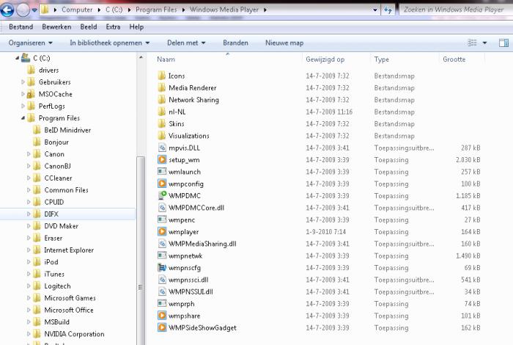Select the wmpnscfg application icon
This screenshot has width=513, height=345.
pyautogui.click(x=162, y=268)
